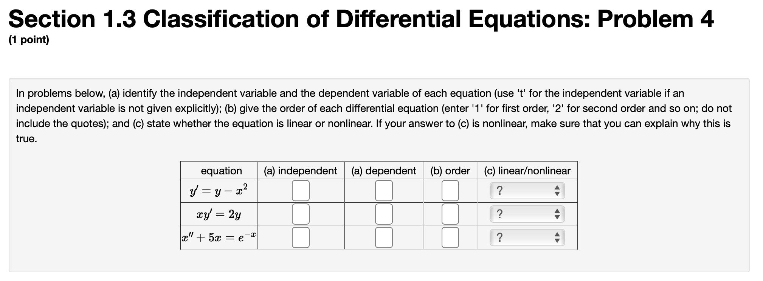
Task: Click the up/down arrows on the second dropdown
Action: pyautogui.click(x=557, y=214)
